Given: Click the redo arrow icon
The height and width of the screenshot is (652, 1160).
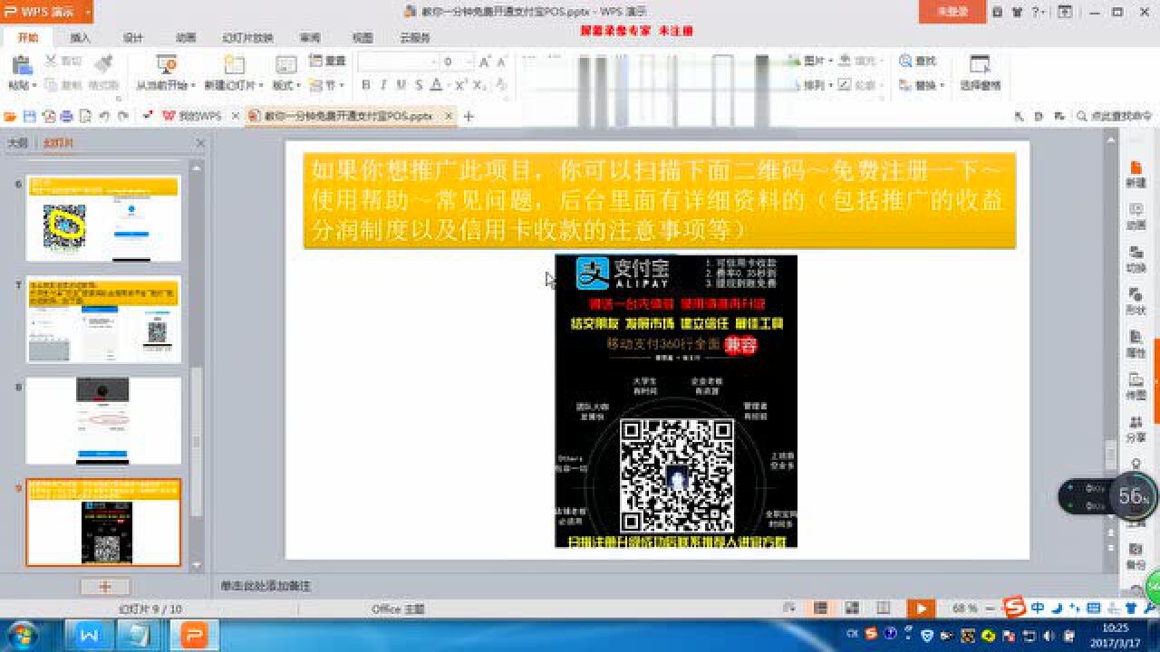Looking at the screenshot, I should [121, 117].
